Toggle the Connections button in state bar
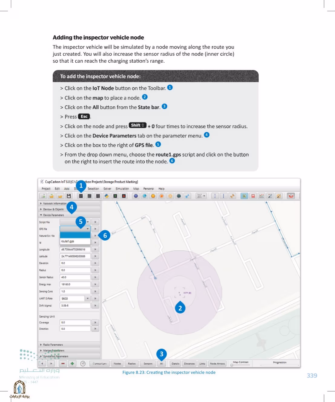The height and width of the screenshot is (402, 335). (100, 364)
